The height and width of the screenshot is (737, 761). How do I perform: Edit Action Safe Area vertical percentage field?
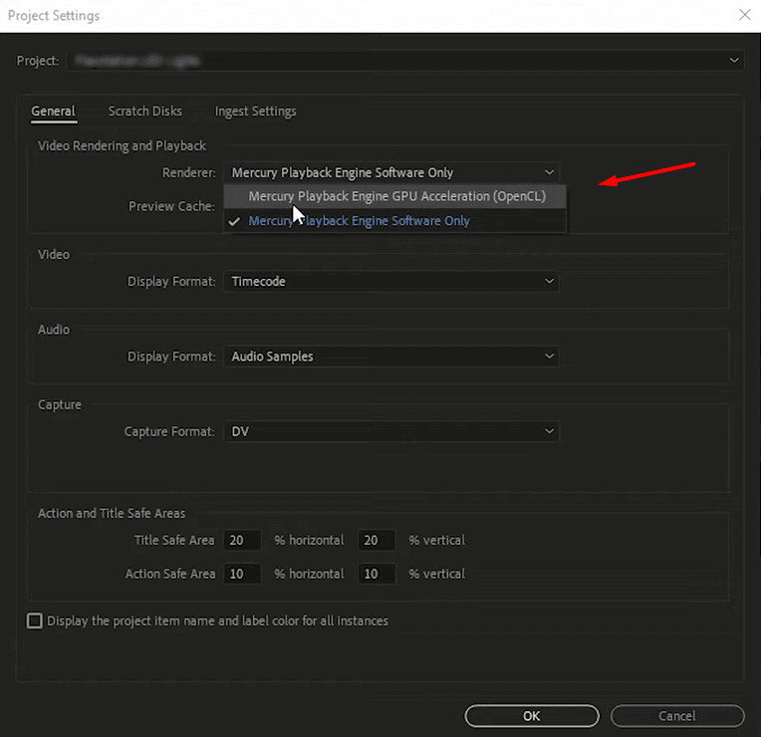377,574
